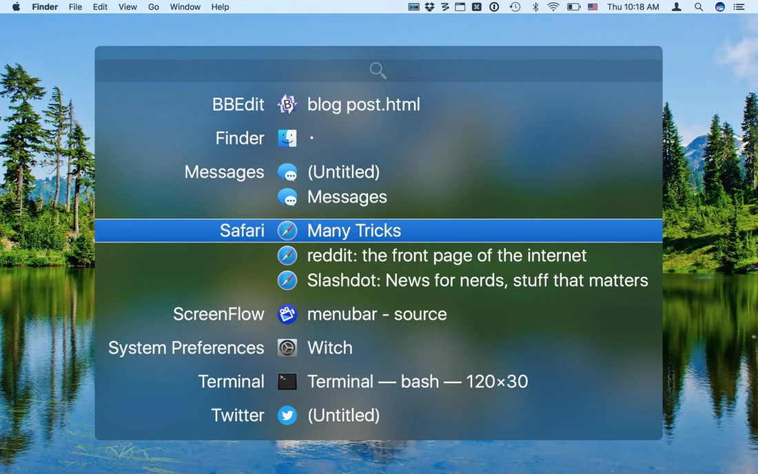Click the ScreenFlow app icon
This screenshot has height=474, width=758.
(x=287, y=314)
